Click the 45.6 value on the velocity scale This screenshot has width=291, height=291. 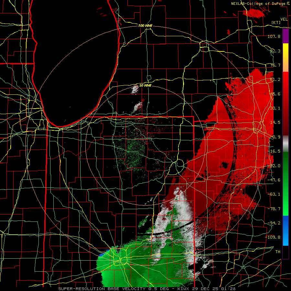(275, 94)
